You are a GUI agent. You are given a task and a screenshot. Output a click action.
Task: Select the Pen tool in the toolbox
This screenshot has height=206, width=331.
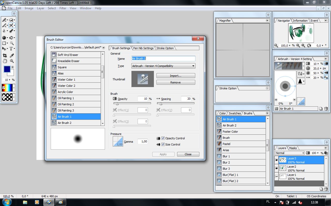tap(4, 20)
